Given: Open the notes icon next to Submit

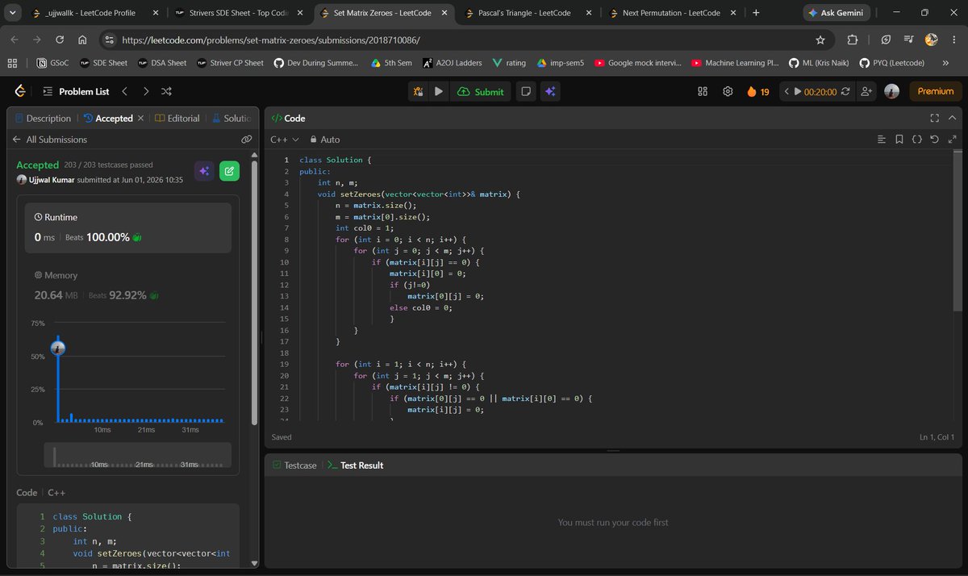Looking at the screenshot, I should (x=525, y=91).
